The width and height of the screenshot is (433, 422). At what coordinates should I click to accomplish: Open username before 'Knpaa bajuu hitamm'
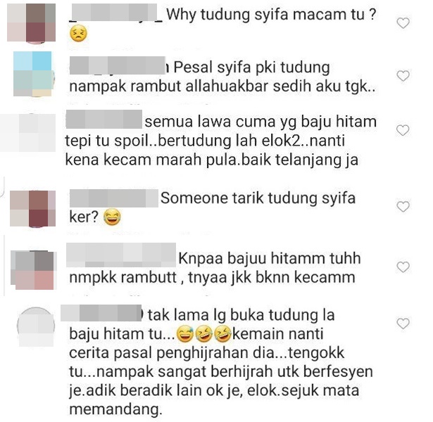121,255
